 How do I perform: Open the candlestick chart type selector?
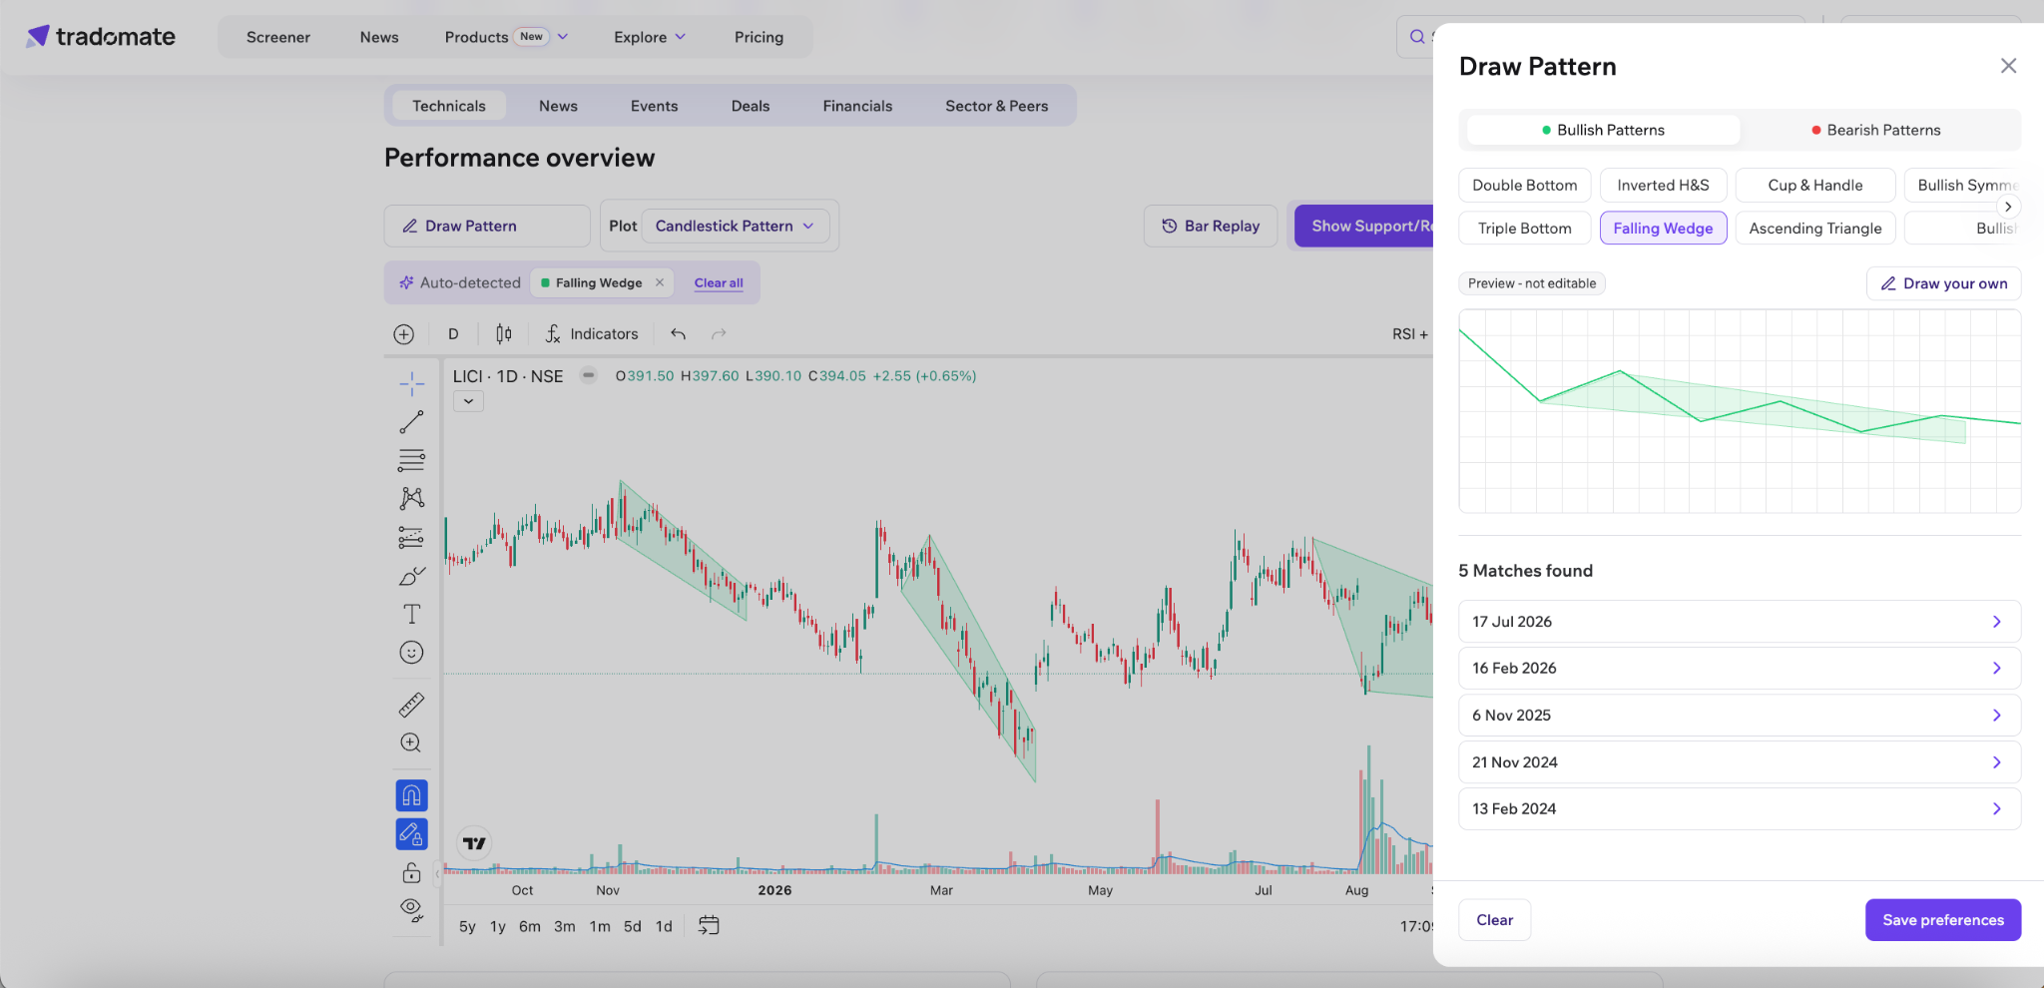click(504, 334)
